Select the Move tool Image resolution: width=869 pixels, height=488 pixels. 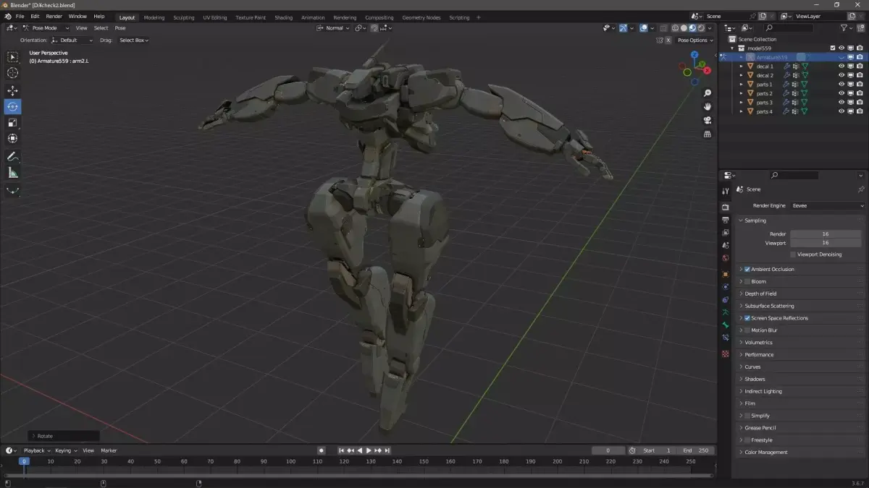(x=13, y=90)
